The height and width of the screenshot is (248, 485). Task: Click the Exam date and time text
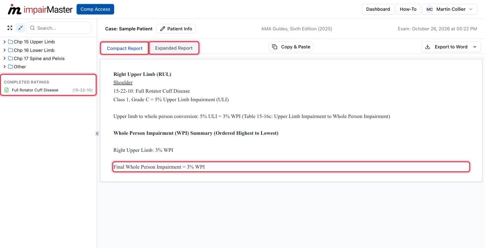[x=437, y=29]
